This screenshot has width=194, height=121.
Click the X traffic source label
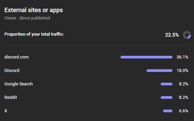coord(6,111)
